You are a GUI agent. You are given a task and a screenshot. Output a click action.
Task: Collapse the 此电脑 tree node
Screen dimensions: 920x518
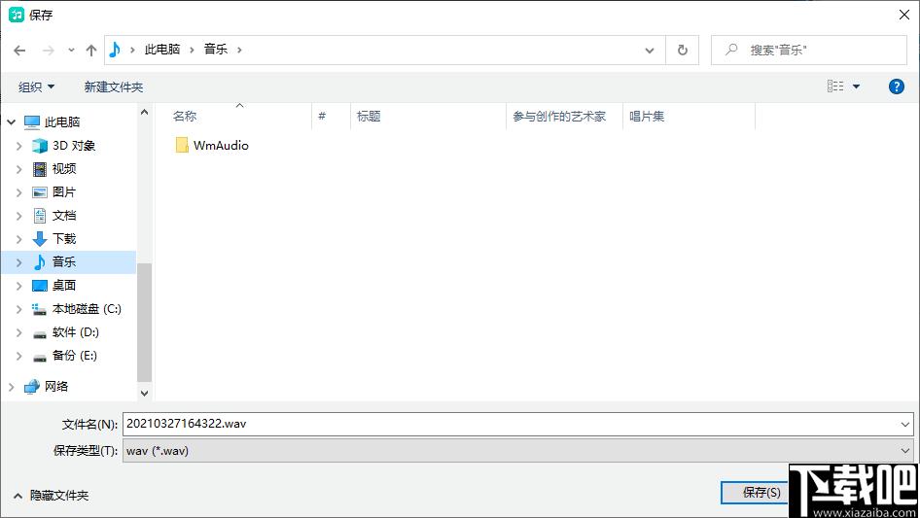tap(11, 122)
